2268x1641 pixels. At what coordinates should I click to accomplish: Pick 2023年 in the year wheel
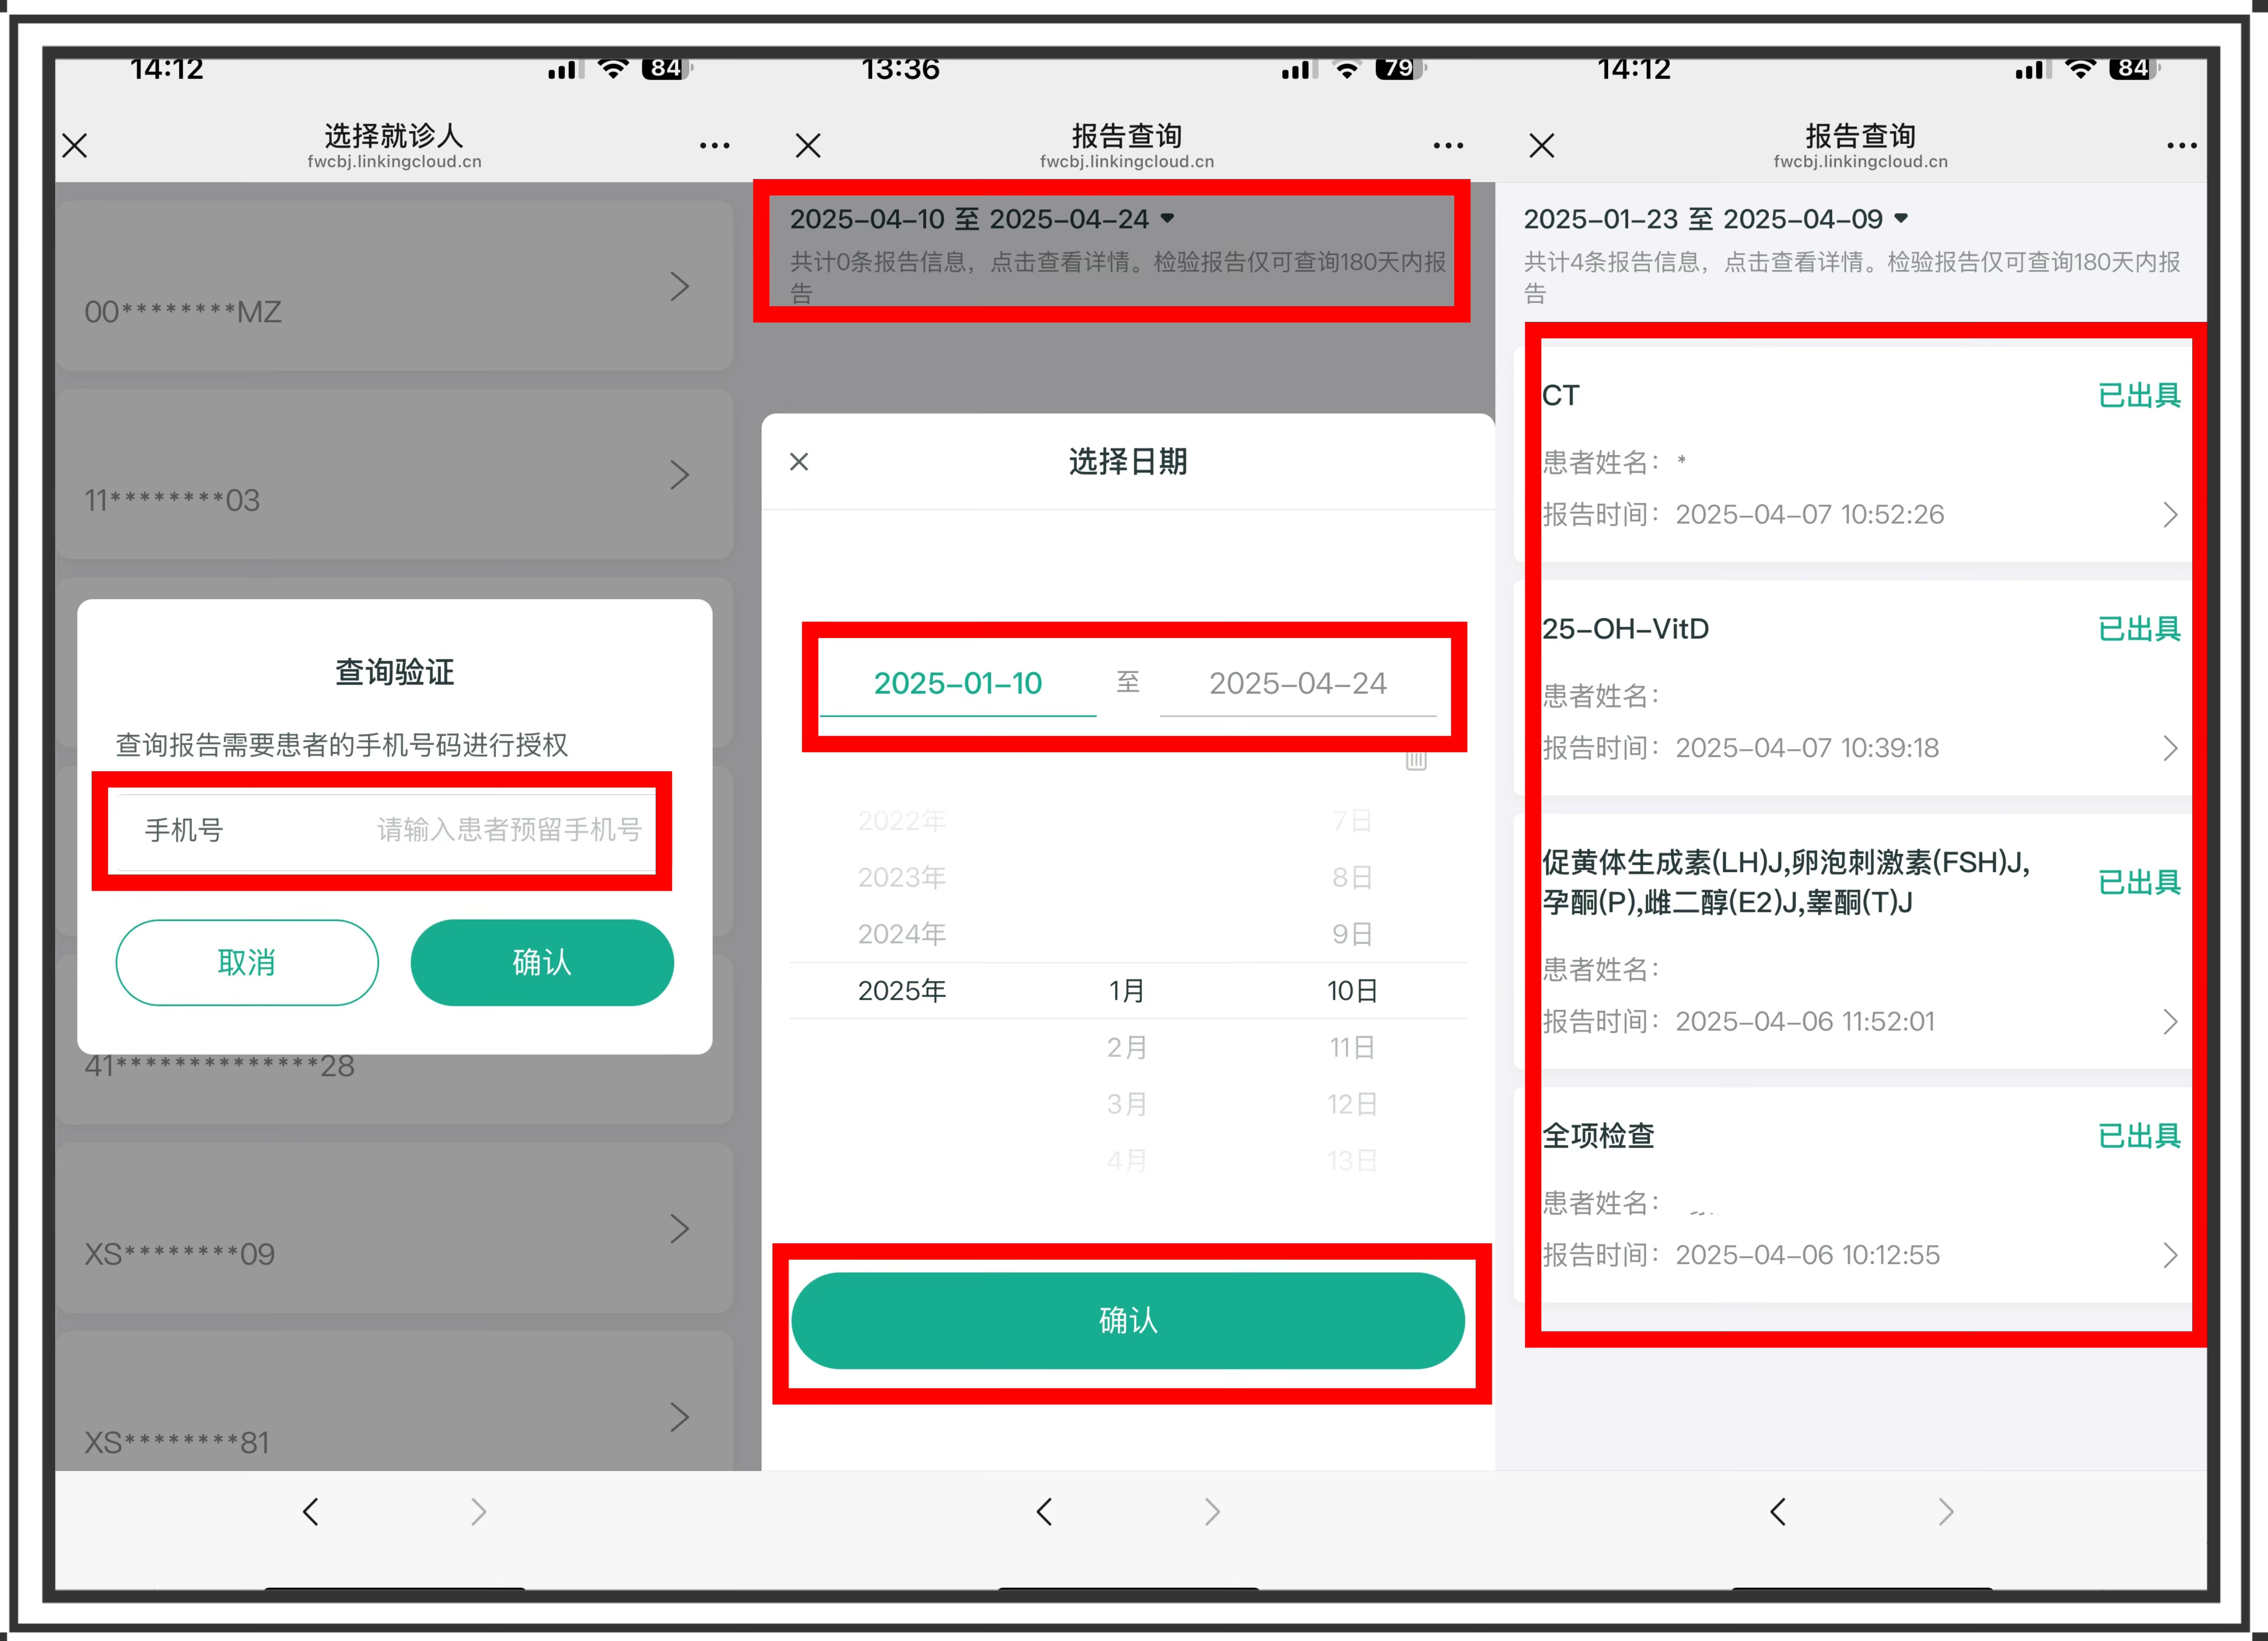[x=902, y=878]
